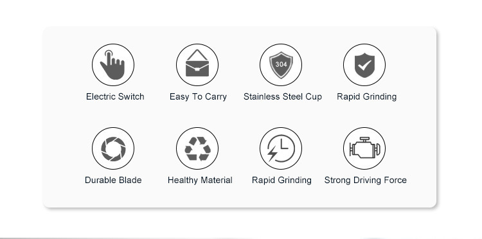This screenshot has width=482, height=239.
Task: Click the "Stainless Steel Cup" label
Action: coord(283,97)
